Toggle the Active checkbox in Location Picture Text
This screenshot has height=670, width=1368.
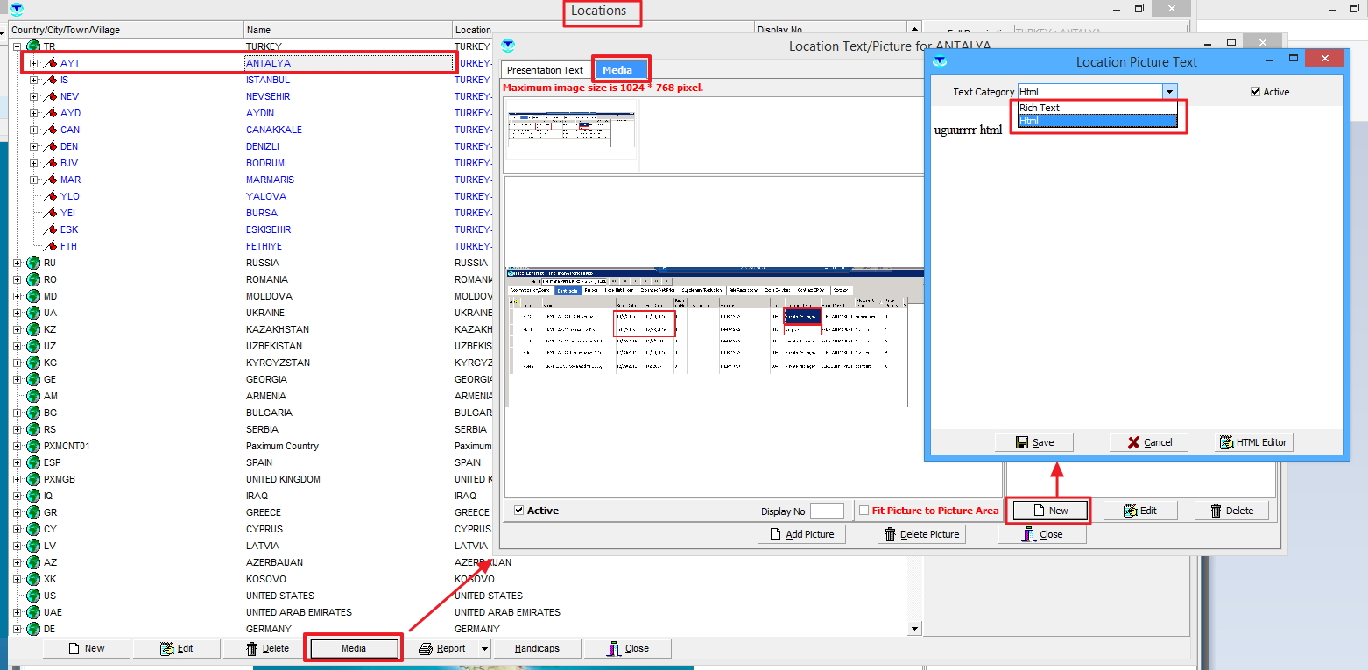point(1256,92)
